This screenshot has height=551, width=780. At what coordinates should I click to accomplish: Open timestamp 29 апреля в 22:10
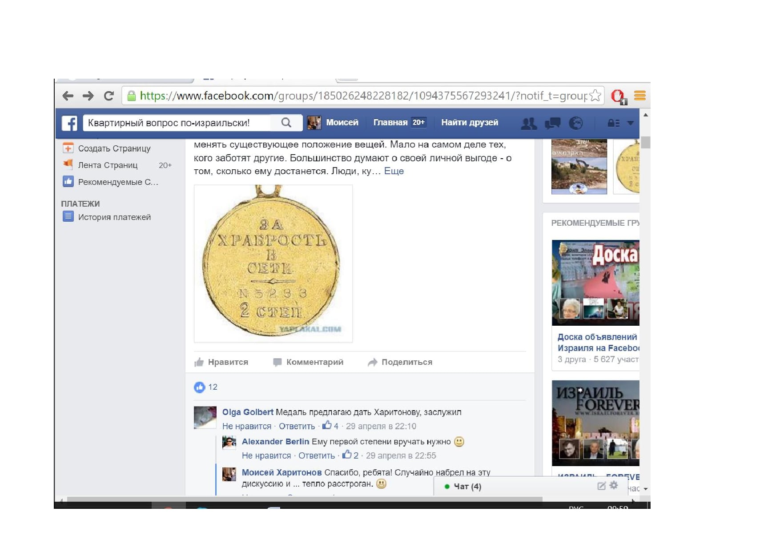pos(381,426)
